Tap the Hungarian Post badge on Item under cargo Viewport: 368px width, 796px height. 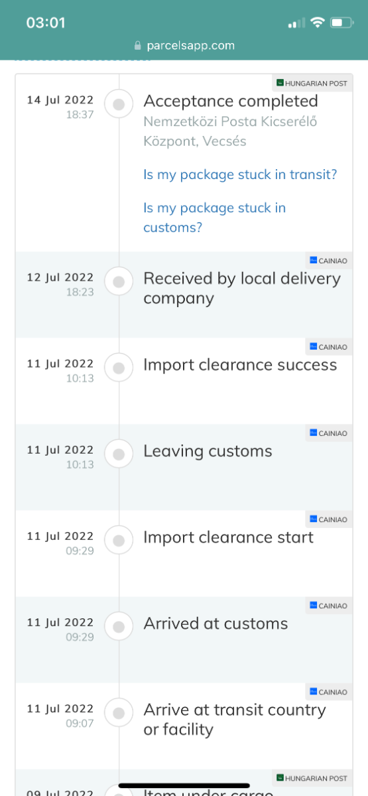[x=312, y=778]
